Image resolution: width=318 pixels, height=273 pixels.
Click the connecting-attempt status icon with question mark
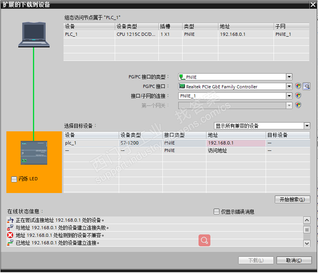tap(10, 220)
